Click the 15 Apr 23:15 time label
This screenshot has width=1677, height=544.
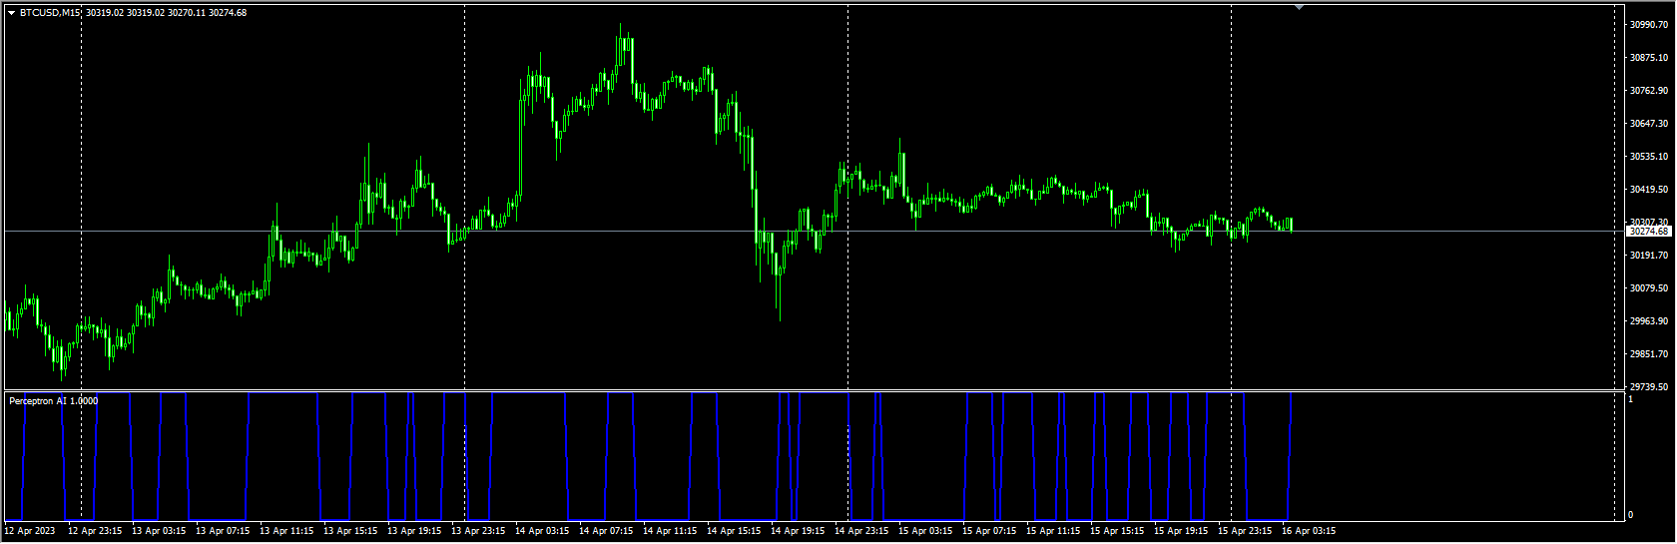[1245, 531]
